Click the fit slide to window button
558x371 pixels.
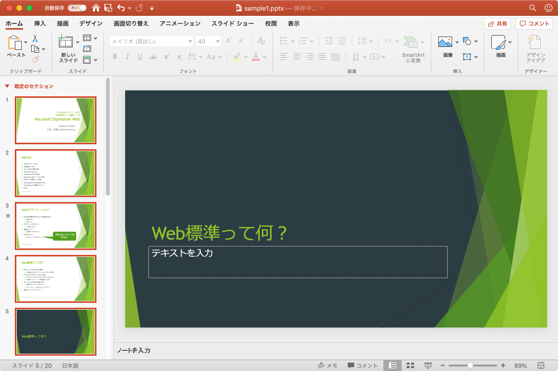541,365
